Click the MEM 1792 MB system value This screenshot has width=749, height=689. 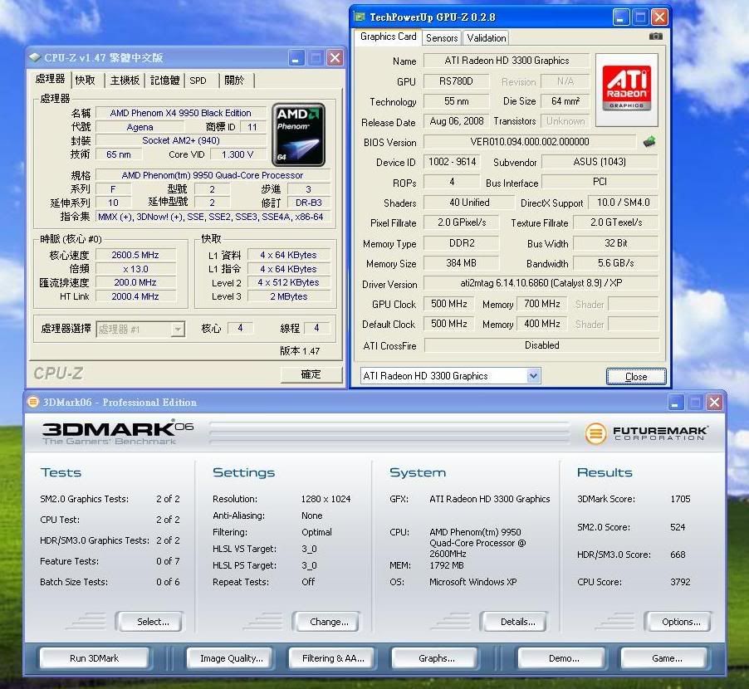(446, 565)
